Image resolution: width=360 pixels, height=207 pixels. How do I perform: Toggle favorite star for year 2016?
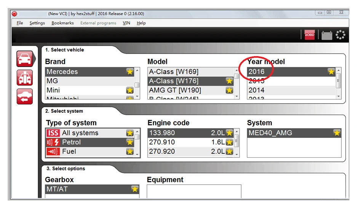[331, 72]
